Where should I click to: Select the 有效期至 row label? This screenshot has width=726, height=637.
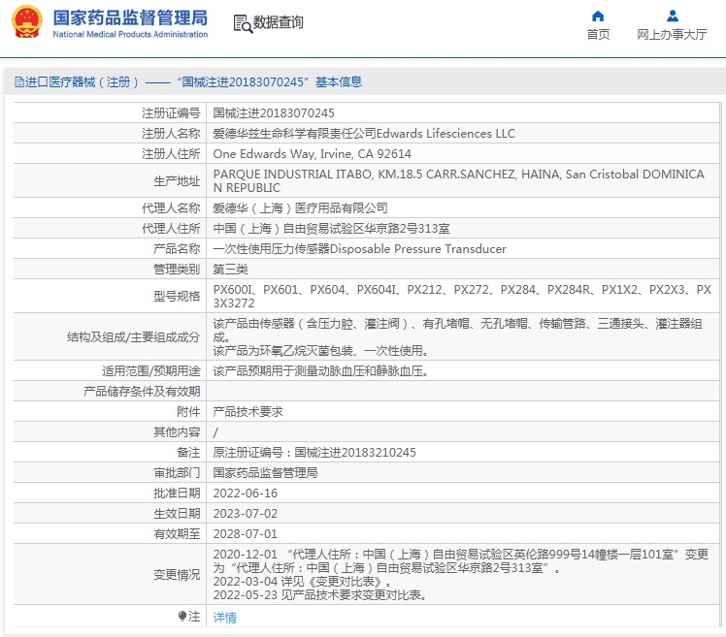pos(177,534)
